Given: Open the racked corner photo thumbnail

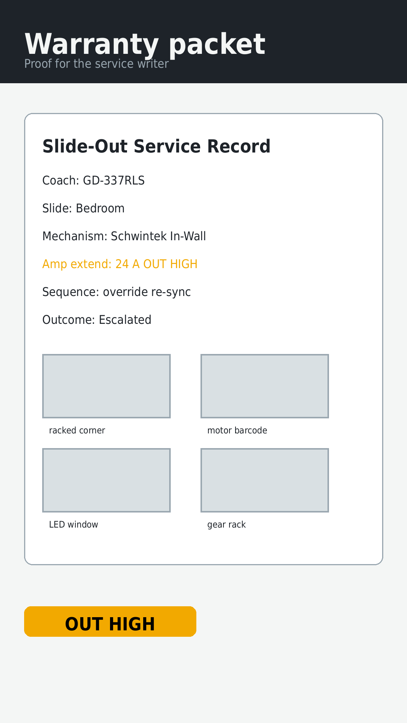Looking at the screenshot, I should (x=106, y=386).
